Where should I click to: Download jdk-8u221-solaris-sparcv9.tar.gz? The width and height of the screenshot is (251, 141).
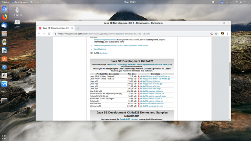click(153, 96)
